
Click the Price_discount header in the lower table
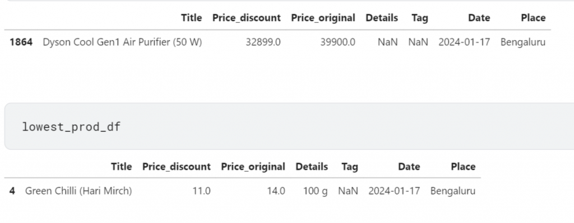pos(177,167)
